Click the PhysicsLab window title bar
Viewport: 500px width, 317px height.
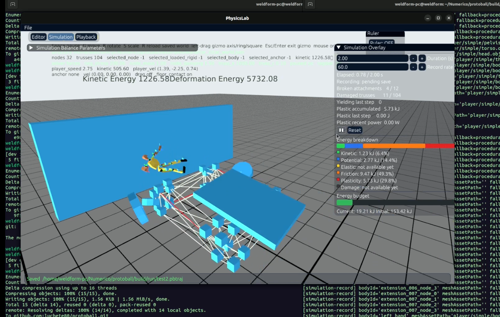(x=237, y=18)
